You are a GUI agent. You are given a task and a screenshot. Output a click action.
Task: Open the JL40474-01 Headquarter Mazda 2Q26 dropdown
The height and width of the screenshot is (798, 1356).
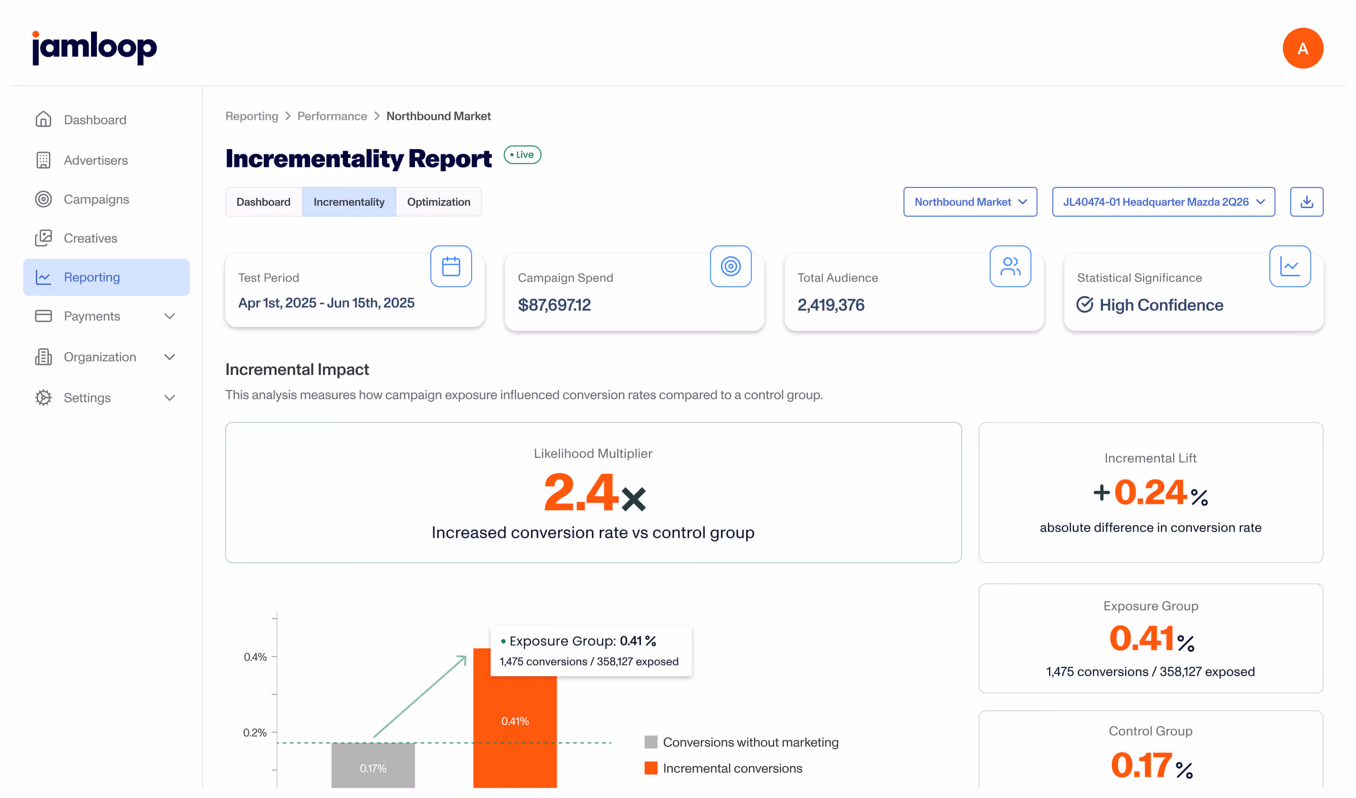click(1163, 202)
